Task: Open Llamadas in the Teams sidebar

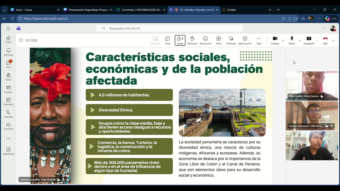Action: [8, 114]
